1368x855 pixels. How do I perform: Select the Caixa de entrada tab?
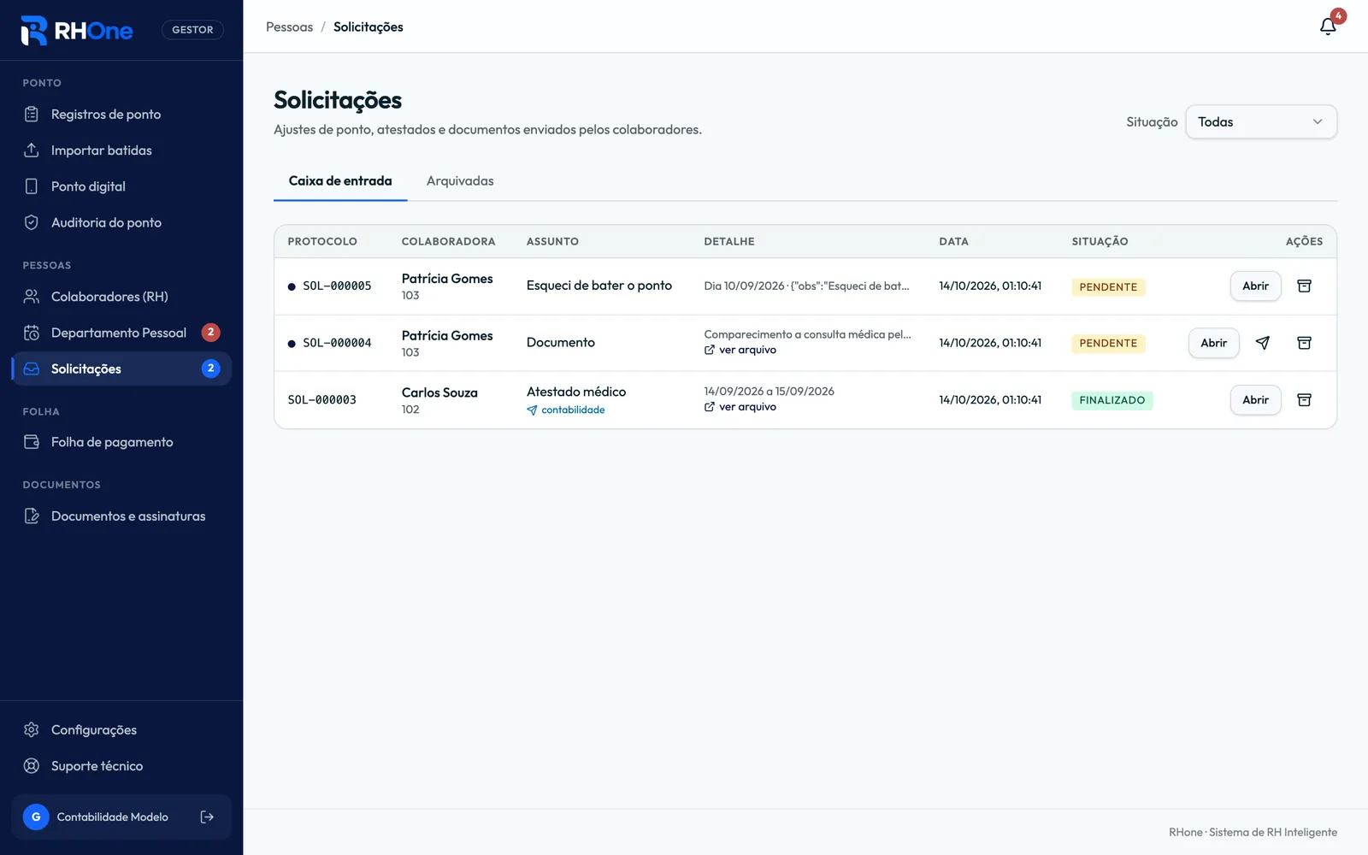tap(340, 180)
